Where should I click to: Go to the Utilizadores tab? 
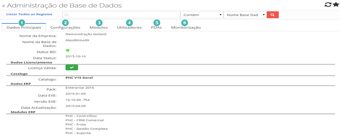(x=129, y=27)
